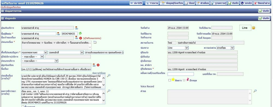273x107 pixels.
Task: Click the yellow star ติดดาว icon
Action: tap(173, 80)
